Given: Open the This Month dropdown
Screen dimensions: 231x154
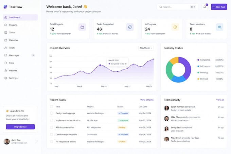Looking at the screenshot, I should (x=146, y=48).
